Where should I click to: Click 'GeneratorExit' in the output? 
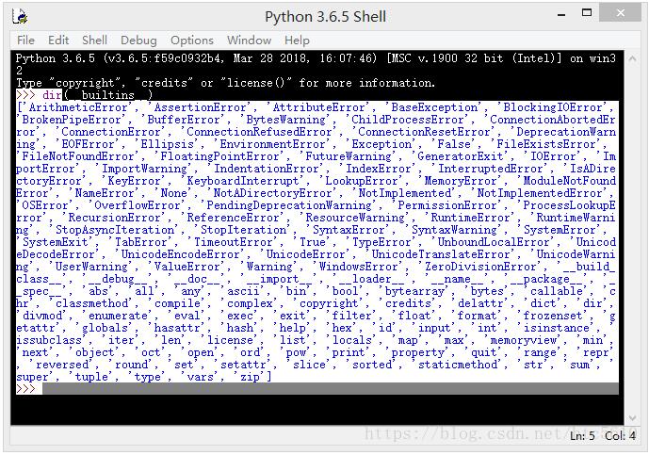461,156
